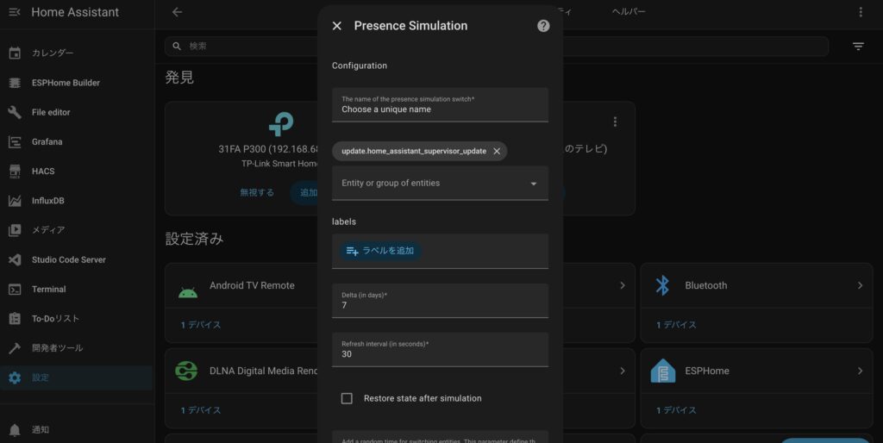Open Studio Code Server in sidebar
This screenshot has width=883, height=443.
(68, 259)
